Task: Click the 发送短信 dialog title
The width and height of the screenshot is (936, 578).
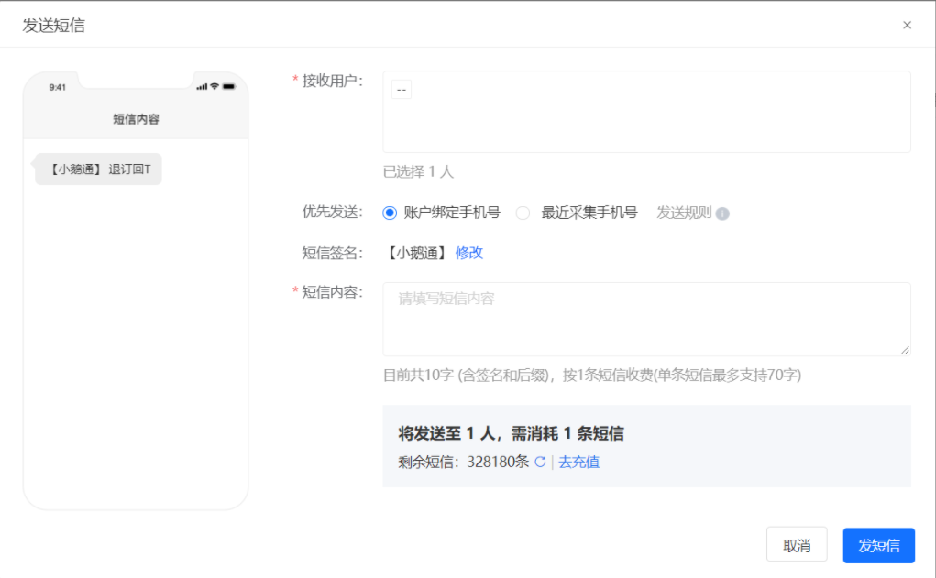Action: point(54,26)
